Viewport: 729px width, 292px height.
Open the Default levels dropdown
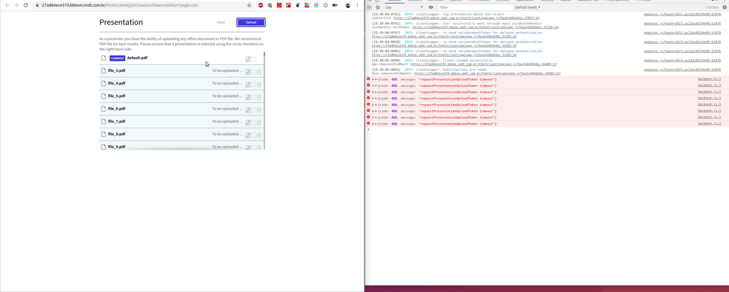click(x=527, y=7)
